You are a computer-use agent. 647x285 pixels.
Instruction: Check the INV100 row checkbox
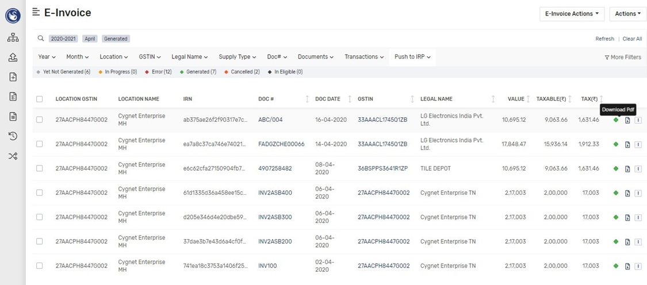coord(39,265)
